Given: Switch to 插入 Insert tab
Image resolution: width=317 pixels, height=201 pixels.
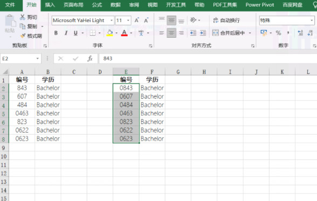Looking at the screenshot, I should point(50,5).
